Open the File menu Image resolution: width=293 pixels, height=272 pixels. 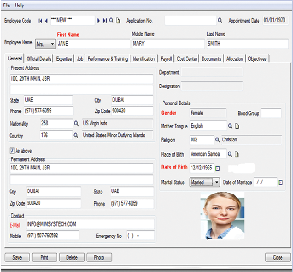[6, 5]
